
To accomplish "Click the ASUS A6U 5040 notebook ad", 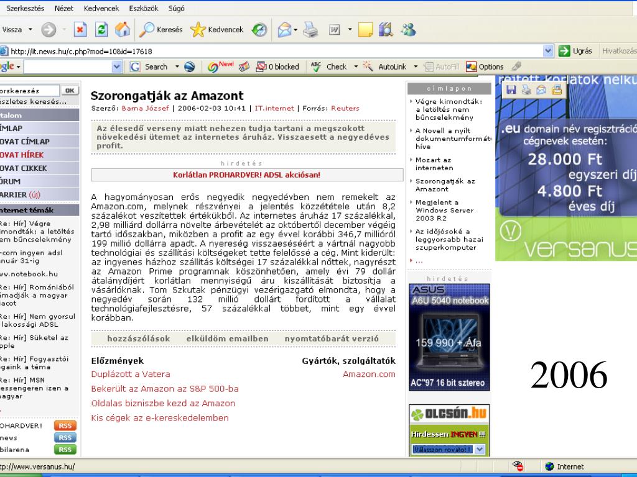I will point(449,337).
